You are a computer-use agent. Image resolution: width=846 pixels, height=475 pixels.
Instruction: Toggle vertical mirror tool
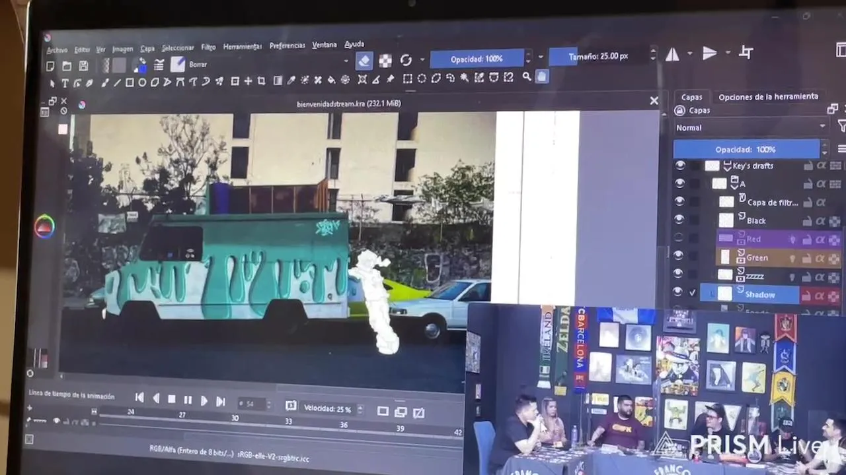(x=710, y=53)
